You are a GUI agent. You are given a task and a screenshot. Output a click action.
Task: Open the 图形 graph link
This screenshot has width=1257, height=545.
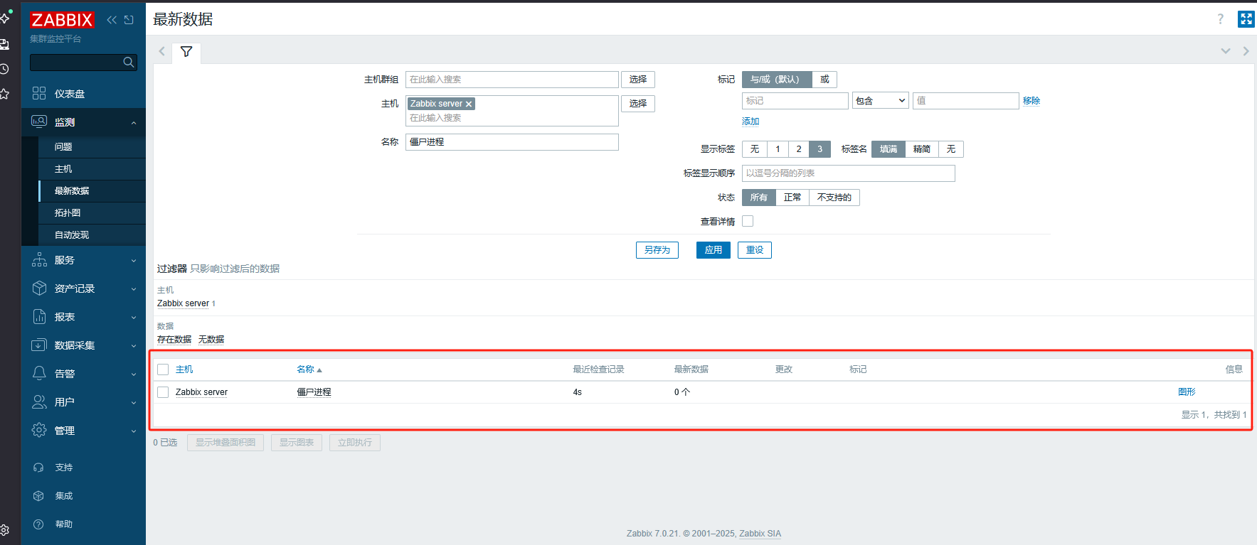point(1187,392)
